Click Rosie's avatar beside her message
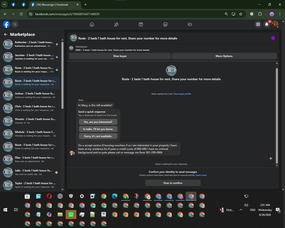The image size is (285, 228). point(72,153)
